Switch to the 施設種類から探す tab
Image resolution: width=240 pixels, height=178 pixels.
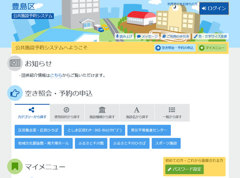(102, 113)
